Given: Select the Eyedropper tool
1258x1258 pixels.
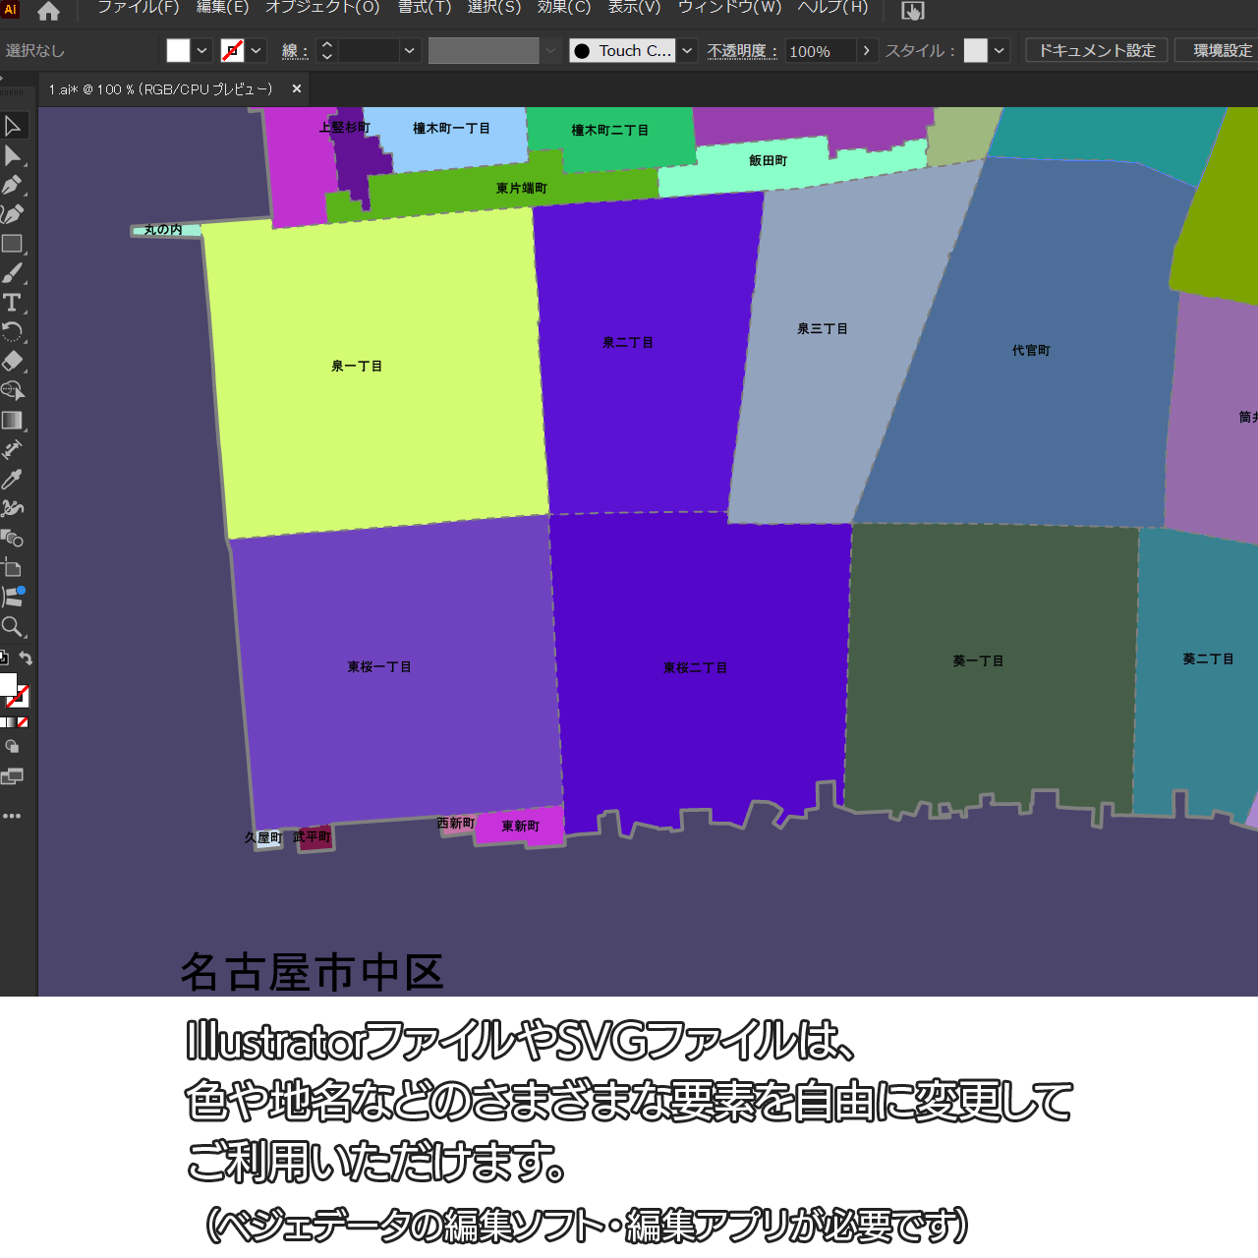Looking at the screenshot, I should point(13,480).
